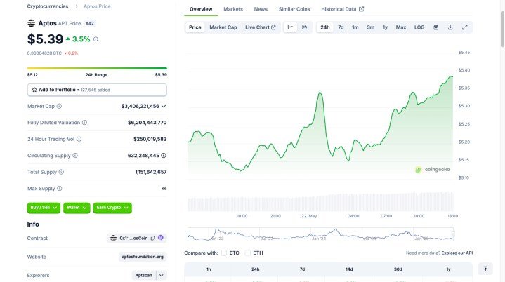The width and height of the screenshot is (505, 282).
Task: Open the calendar date range picker
Action: [x=435, y=27]
